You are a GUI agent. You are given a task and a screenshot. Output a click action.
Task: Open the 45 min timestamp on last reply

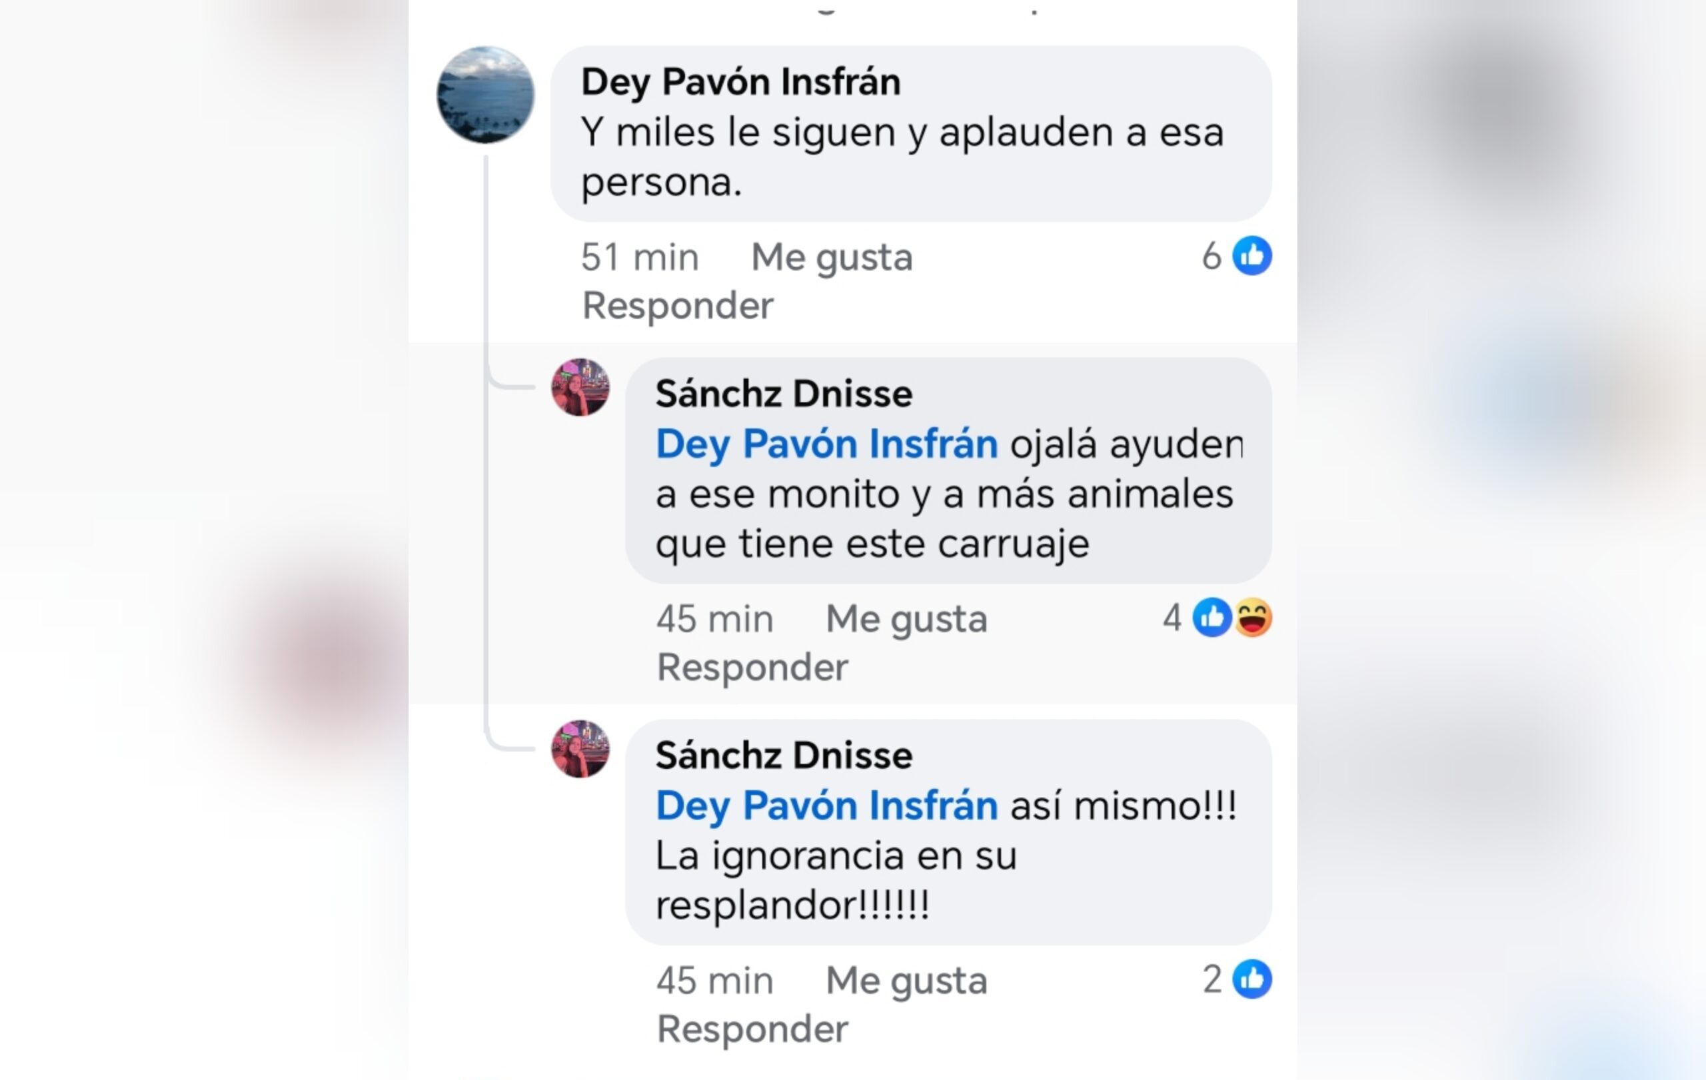(714, 981)
